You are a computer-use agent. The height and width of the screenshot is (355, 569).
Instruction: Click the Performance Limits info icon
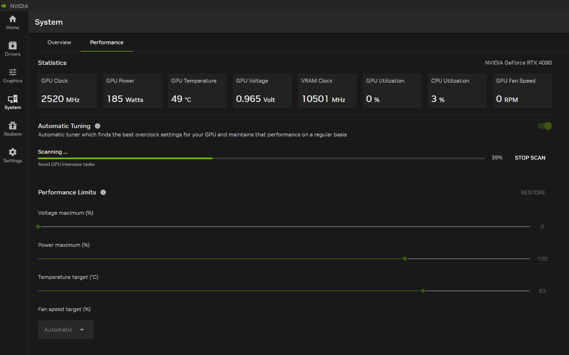[103, 193]
